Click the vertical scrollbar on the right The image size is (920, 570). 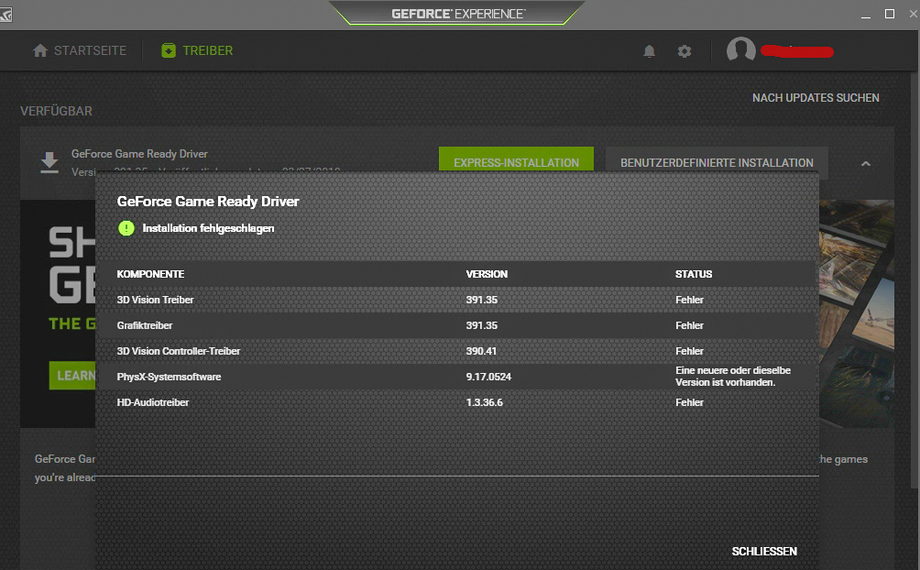tap(915, 280)
